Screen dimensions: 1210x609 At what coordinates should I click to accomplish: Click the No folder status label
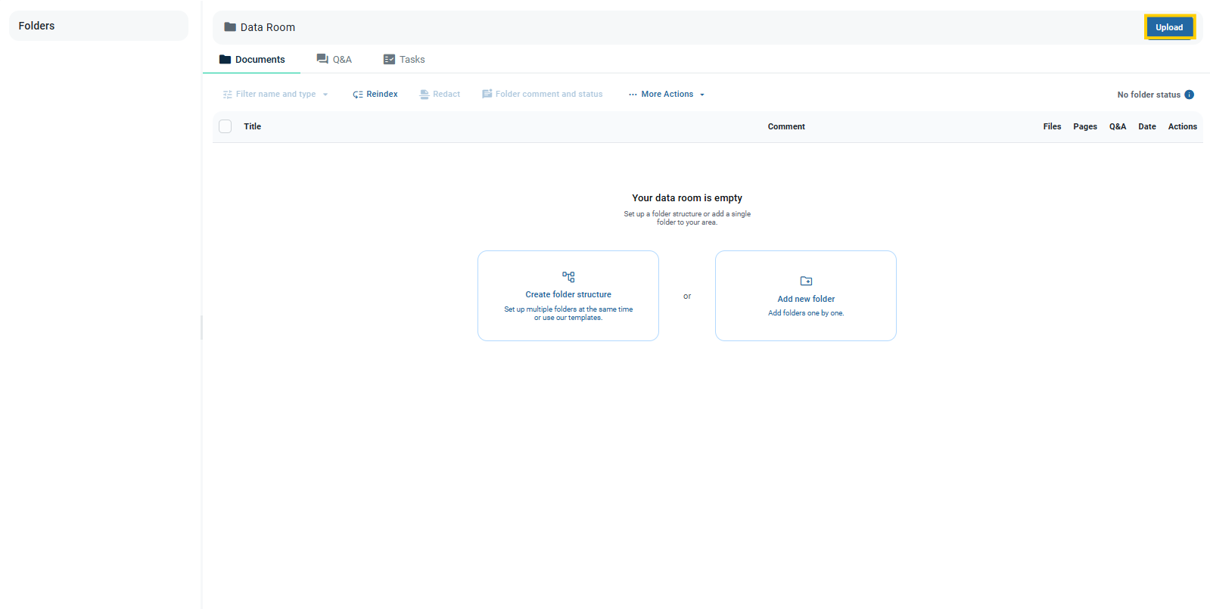click(1149, 95)
